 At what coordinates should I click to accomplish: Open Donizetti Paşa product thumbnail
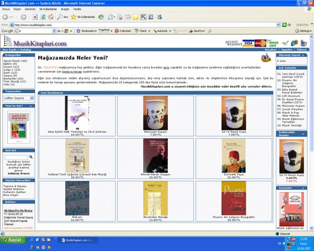pyautogui.click(x=234, y=156)
